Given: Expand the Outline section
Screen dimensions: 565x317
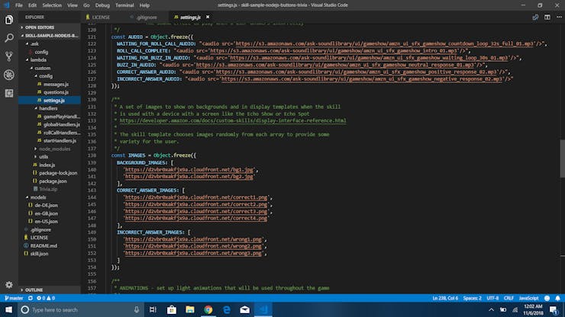Looking at the screenshot, I should pos(34,290).
